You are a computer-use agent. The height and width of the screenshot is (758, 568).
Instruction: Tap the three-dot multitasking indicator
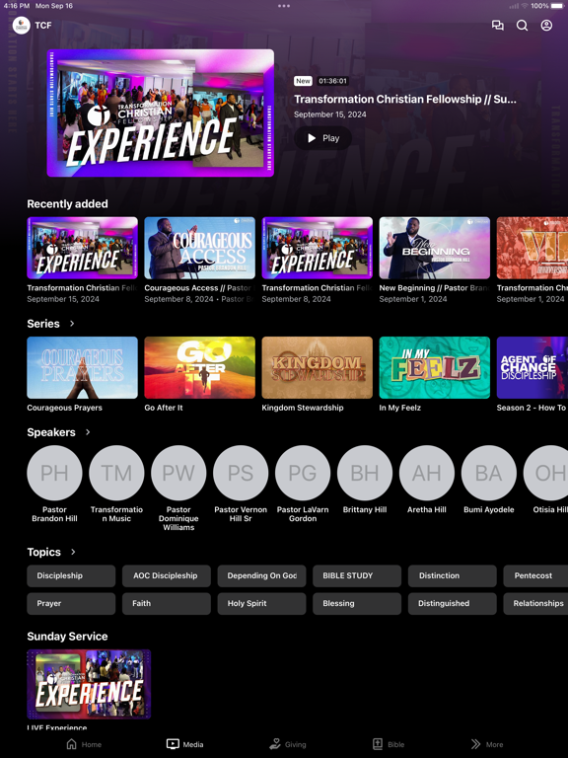[284, 6]
